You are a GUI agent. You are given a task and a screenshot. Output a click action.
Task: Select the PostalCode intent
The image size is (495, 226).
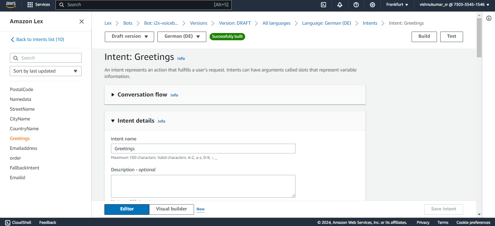click(21, 90)
